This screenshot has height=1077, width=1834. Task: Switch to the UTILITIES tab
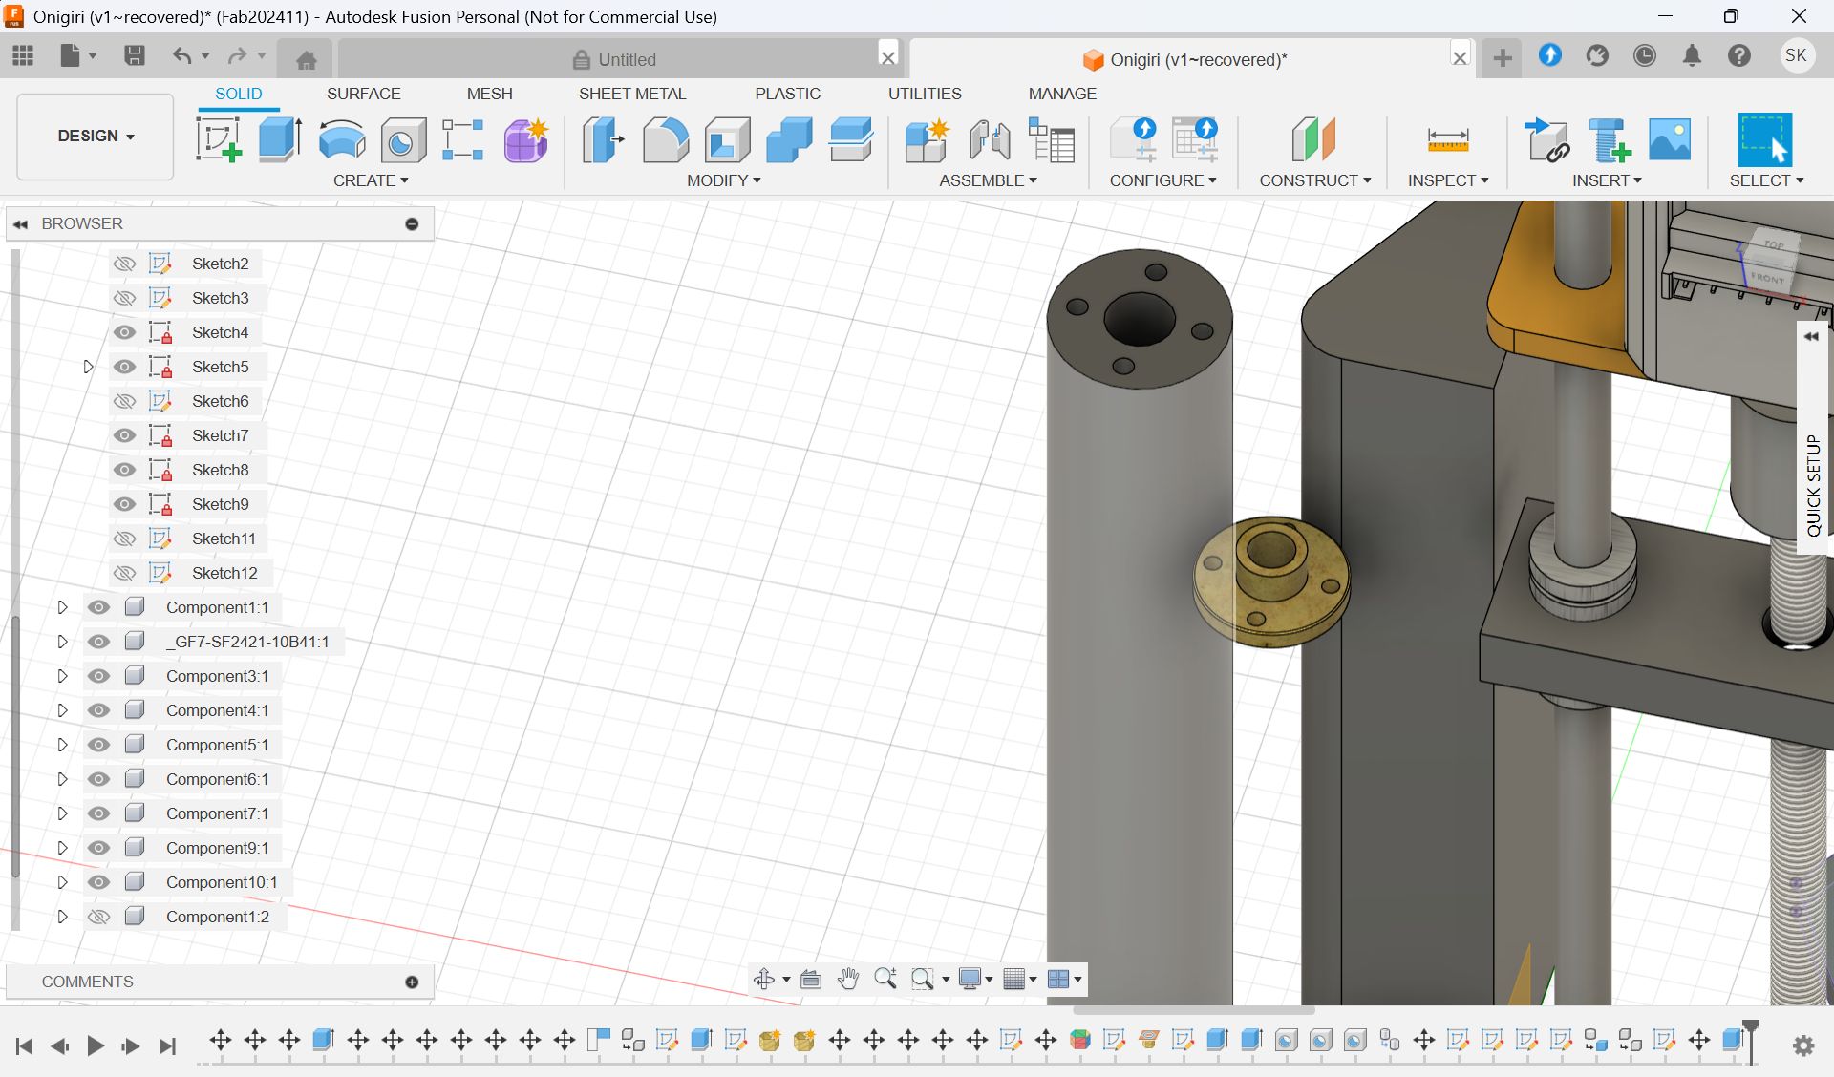point(925,94)
